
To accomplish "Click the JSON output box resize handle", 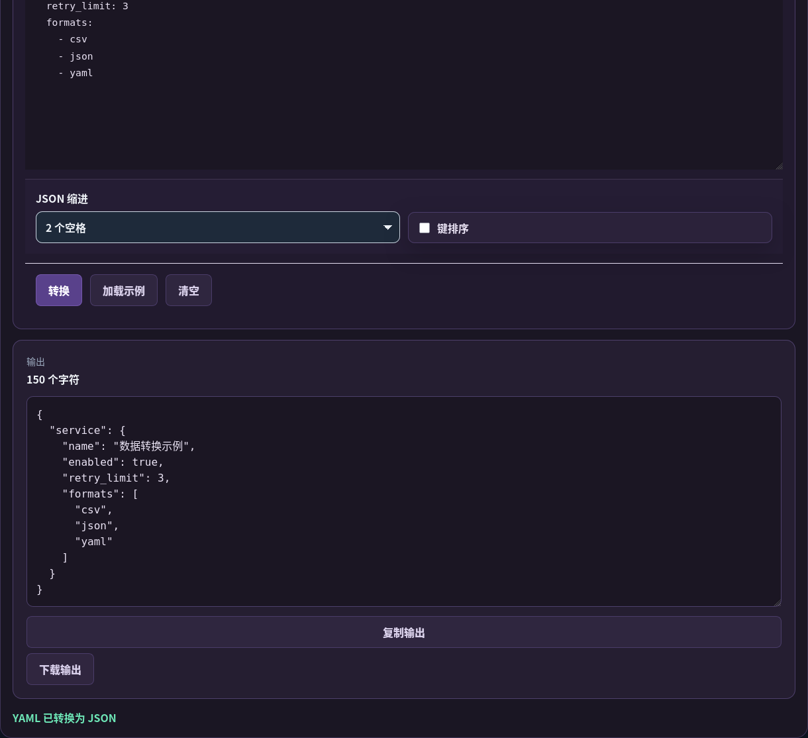I will tap(777, 602).
